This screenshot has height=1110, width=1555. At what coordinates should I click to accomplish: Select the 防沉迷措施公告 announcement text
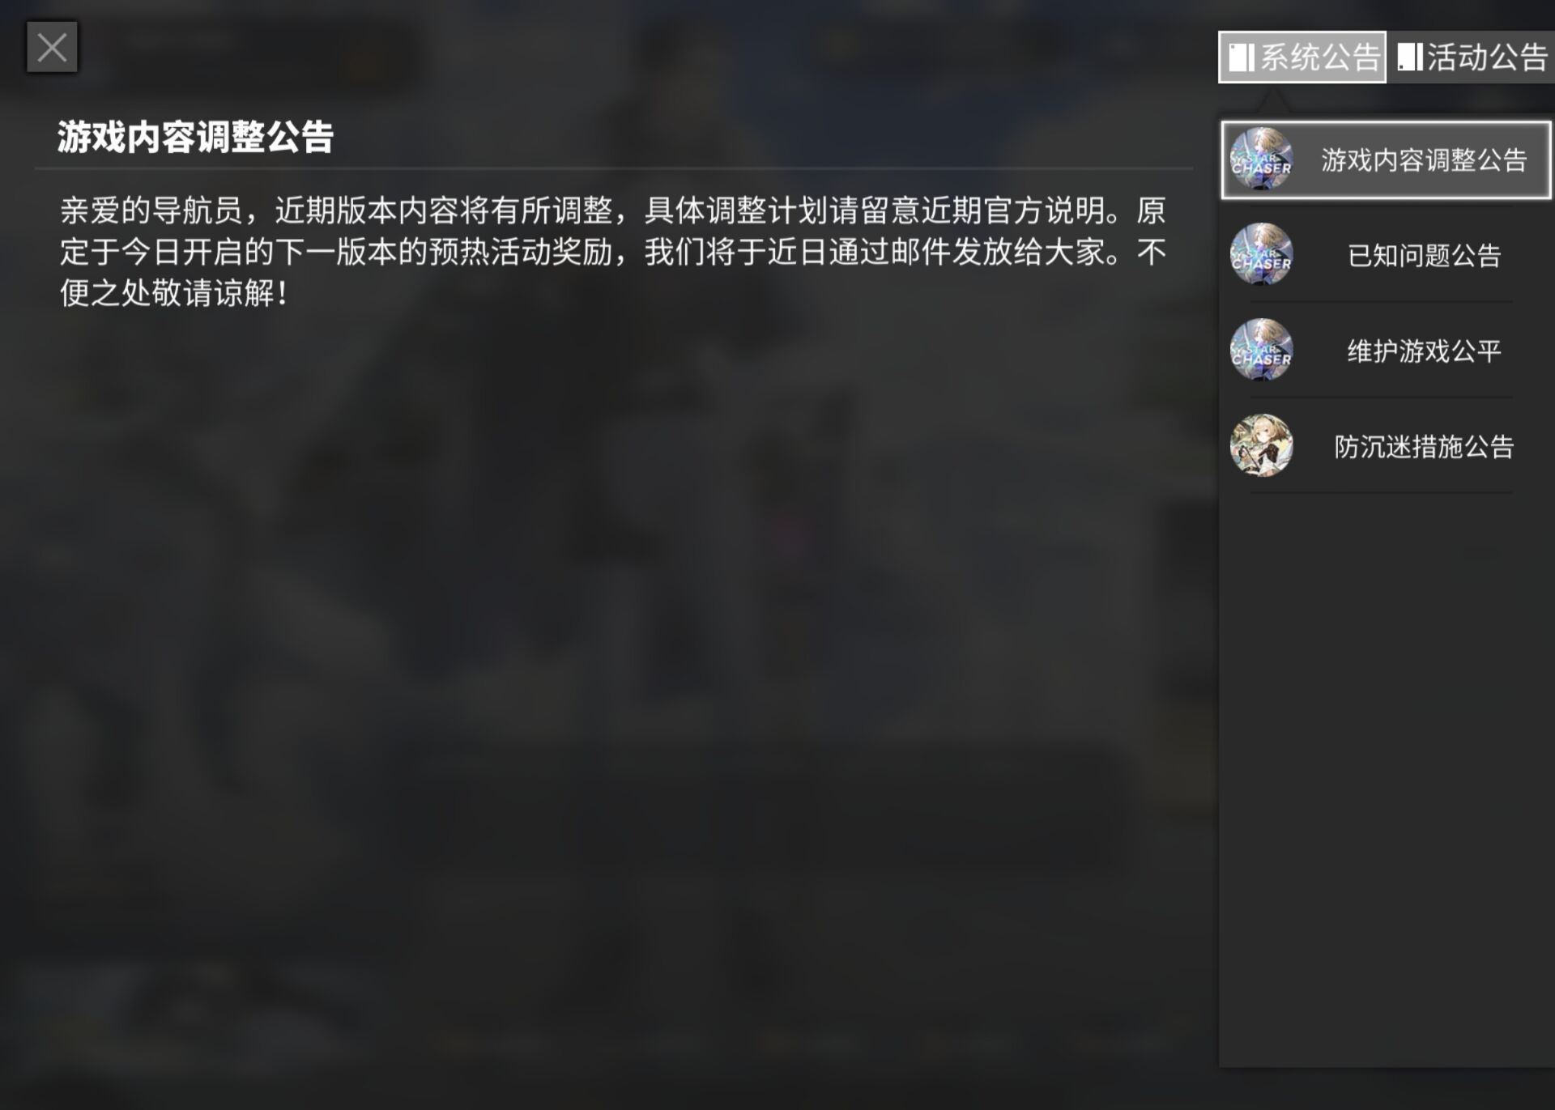click(1424, 446)
